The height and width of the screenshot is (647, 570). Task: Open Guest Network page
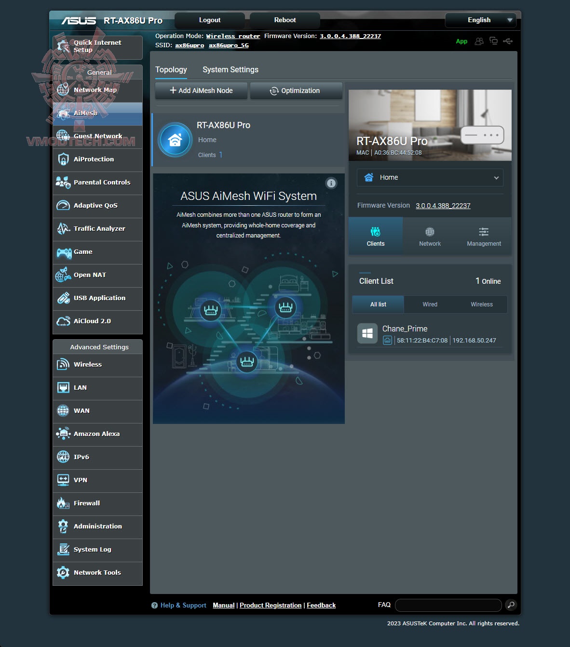click(97, 136)
